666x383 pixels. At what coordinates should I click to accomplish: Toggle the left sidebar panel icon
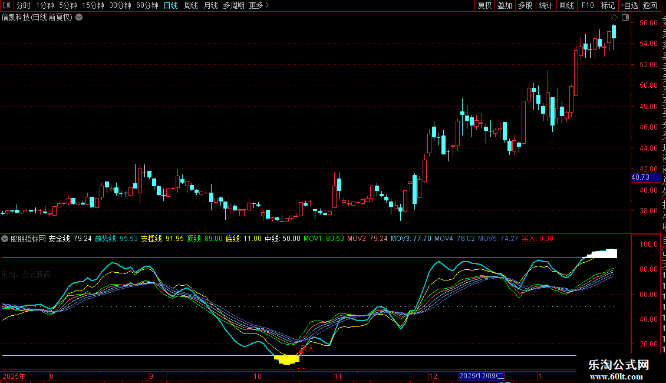coord(6,5)
